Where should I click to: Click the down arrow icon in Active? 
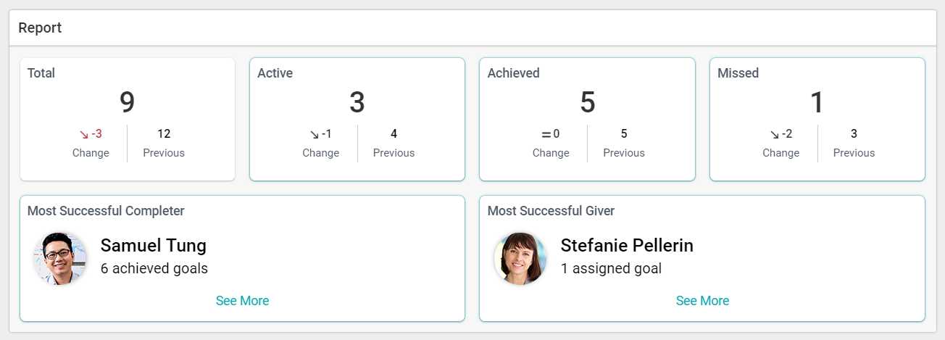pyautogui.click(x=315, y=134)
